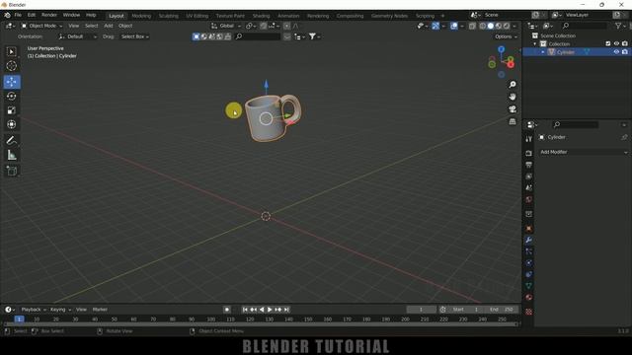632x355 pixels.
Task: Switch to material preview shading
Action: tap(499, 26)
